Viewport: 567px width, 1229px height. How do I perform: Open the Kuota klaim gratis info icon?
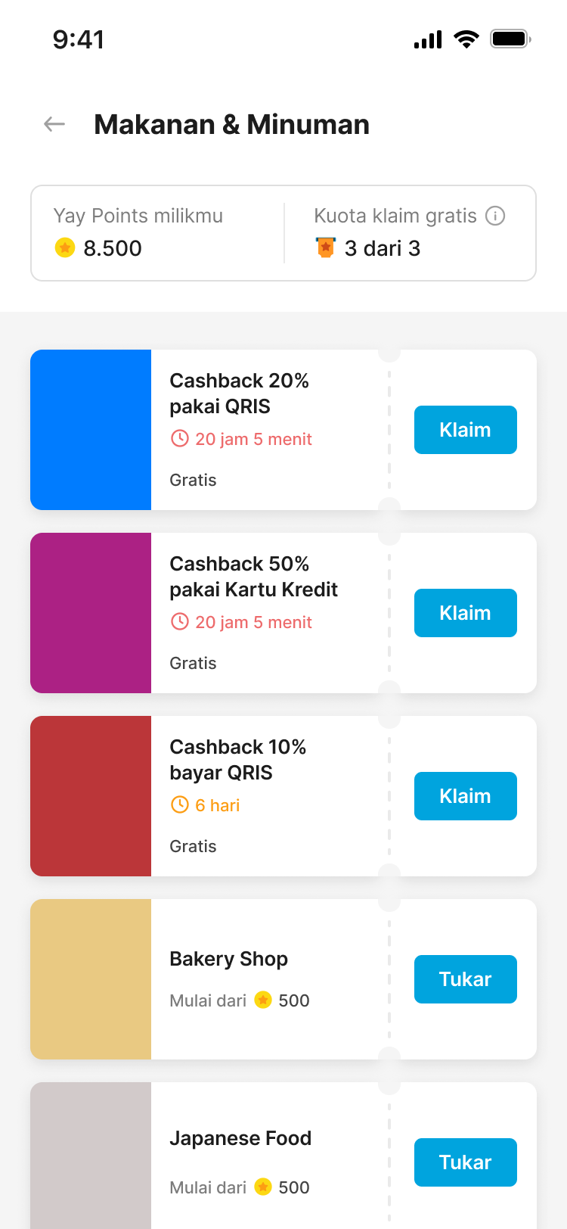point(495,216)
